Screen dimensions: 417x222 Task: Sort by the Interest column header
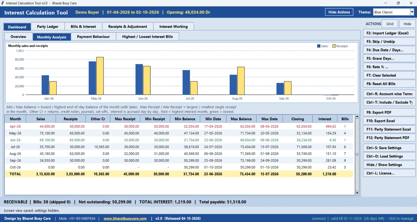[x=325, y=119]
